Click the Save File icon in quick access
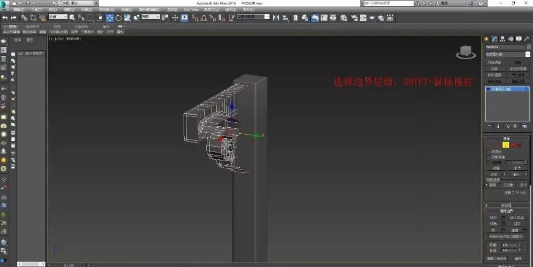This screenshot has height=267, width=533. click(x=28, y=3)
